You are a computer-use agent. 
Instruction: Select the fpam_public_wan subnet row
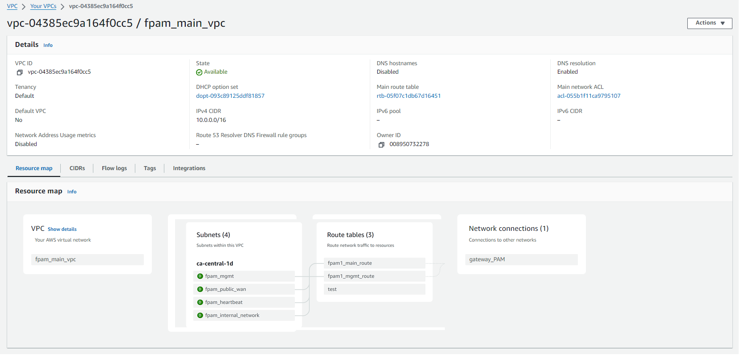pos(244,289)
